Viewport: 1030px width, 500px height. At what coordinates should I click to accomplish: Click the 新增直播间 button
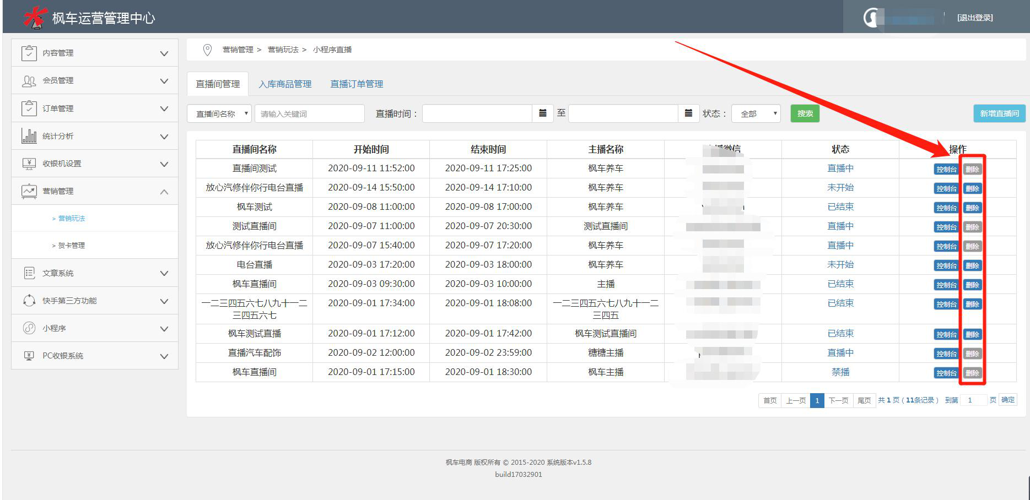999,114
